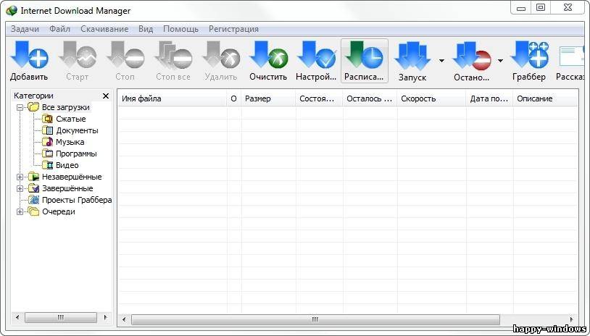The image size is (590, 336).
Task: Minimize the Internet Download Manager window
Action: (521, 7)
